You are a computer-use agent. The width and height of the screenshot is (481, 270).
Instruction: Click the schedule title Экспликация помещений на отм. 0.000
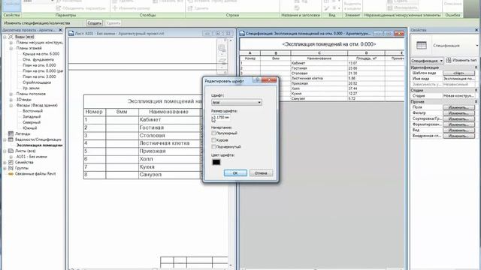click(x=329, y=44)
